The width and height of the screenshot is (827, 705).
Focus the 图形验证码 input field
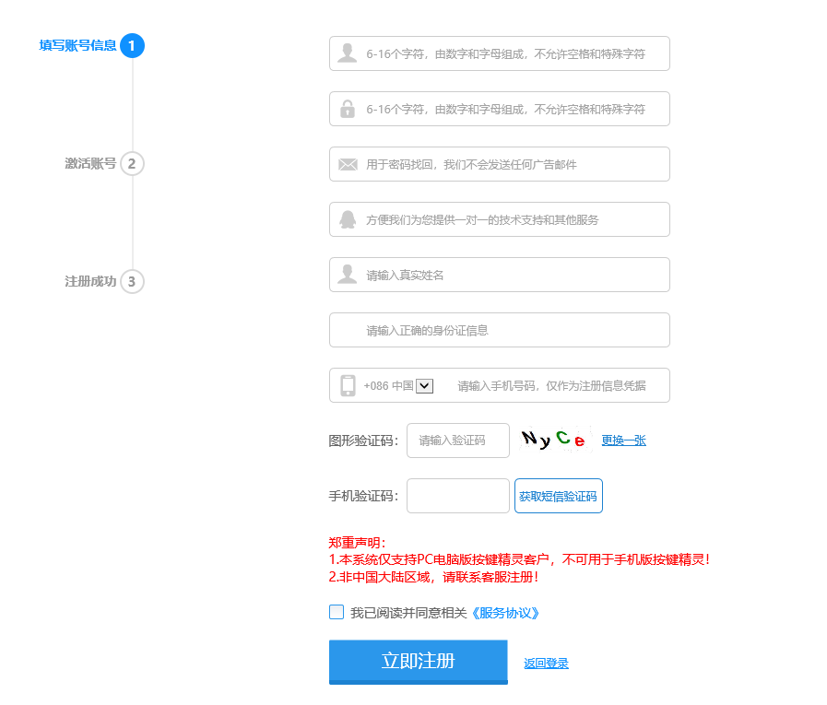coord(458,441)
